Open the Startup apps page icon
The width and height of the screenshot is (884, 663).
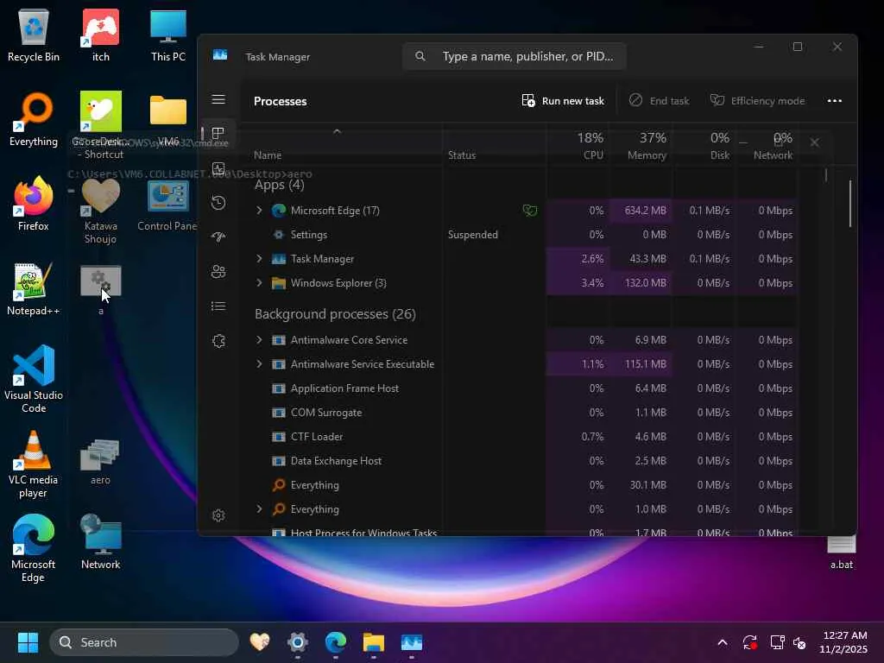tap(218, 237)
